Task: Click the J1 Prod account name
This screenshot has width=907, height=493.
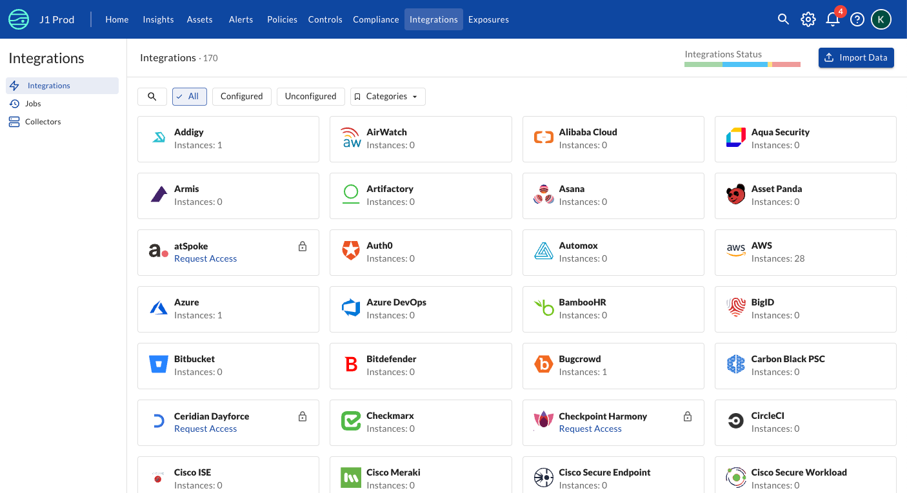Action: (x=57, y=19)
